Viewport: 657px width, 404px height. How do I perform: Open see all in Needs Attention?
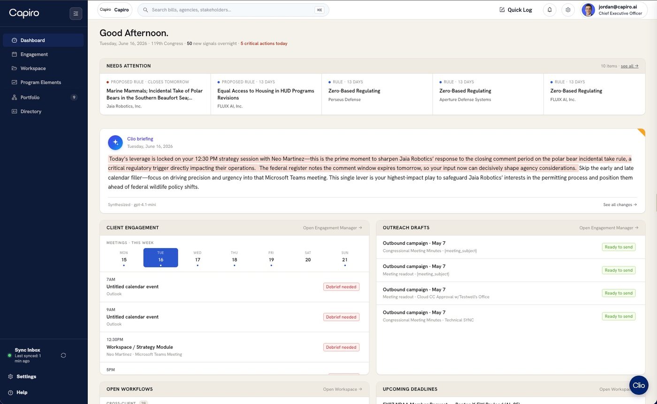pos(629,66)
